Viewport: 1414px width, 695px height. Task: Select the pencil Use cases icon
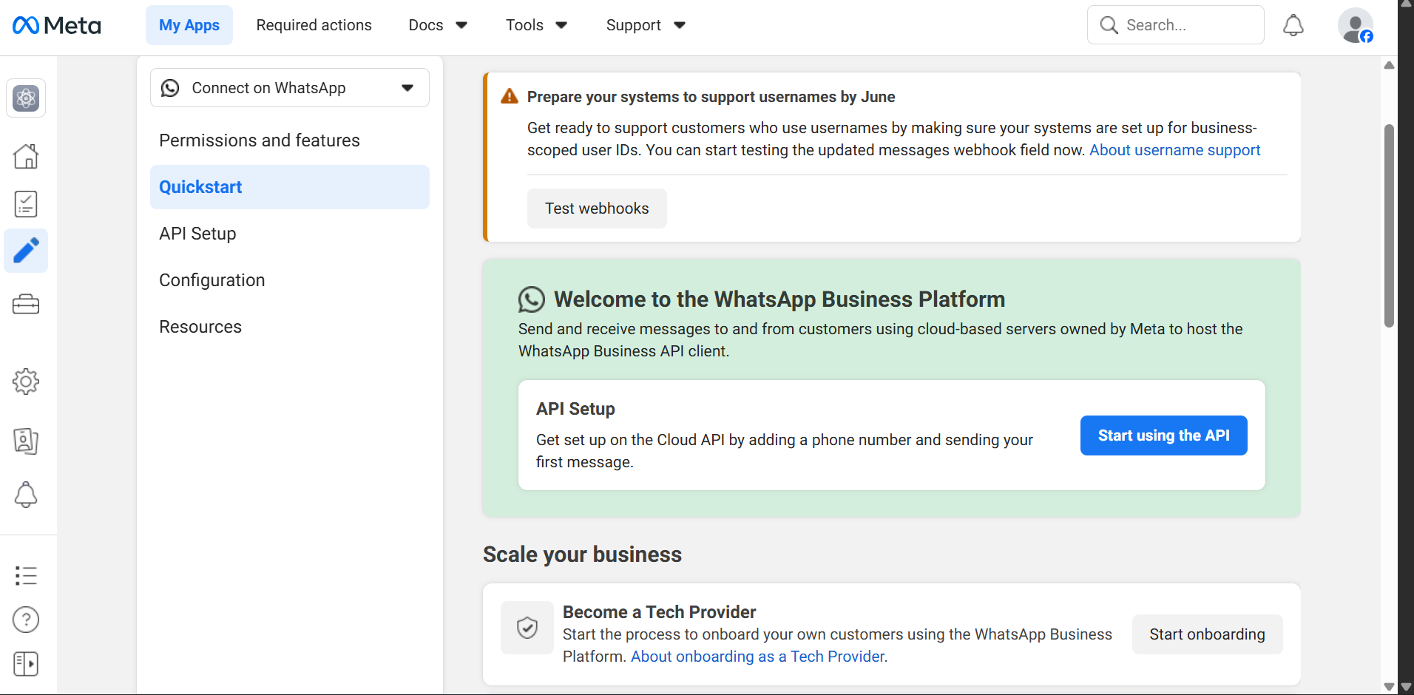click(26, 251)
